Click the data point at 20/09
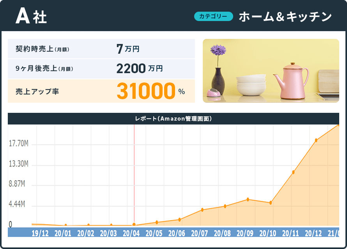The height and width of the screenshot is (249, 347). pos(248,200)
